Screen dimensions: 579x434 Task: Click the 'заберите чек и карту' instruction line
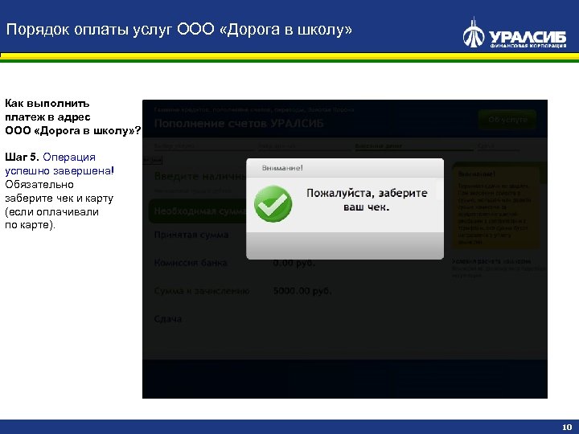coord(59,199)
